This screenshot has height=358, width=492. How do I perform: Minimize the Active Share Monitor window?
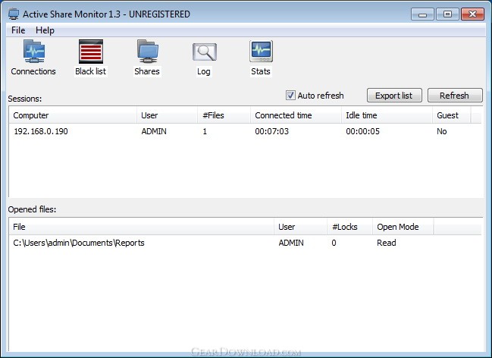click(423, 14)
